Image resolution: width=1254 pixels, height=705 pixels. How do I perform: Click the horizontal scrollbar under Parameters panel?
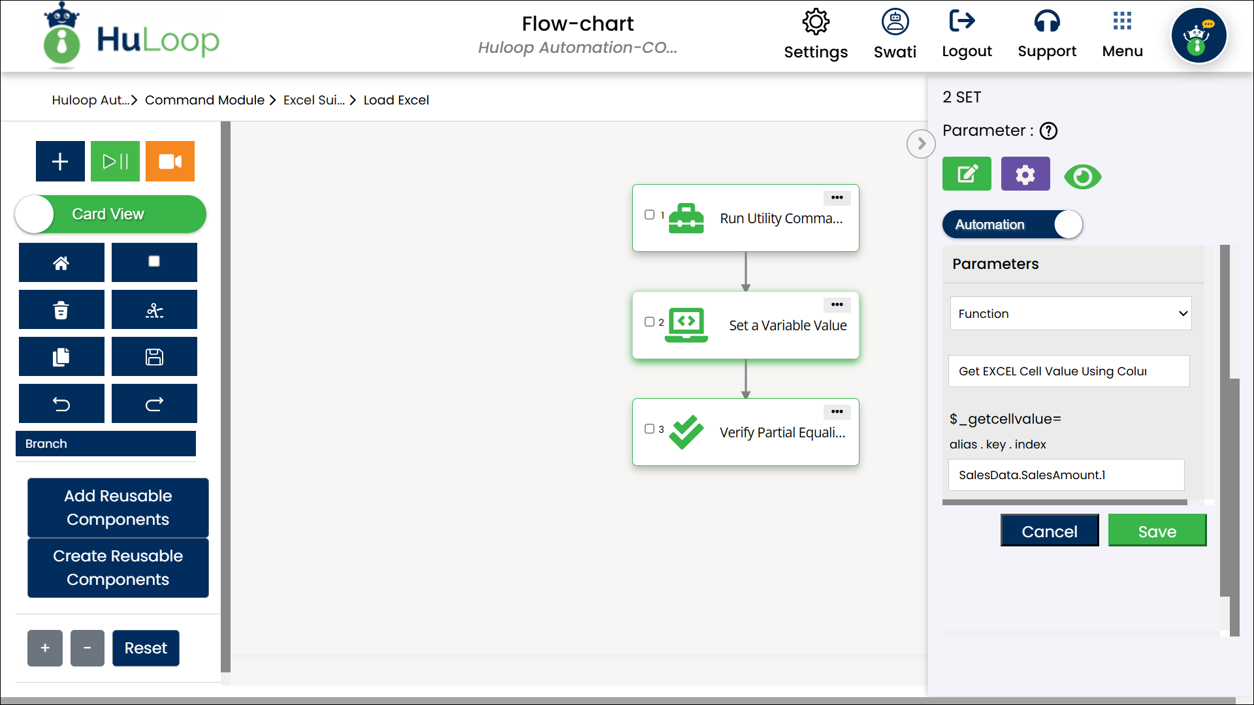click(1065, 503)
